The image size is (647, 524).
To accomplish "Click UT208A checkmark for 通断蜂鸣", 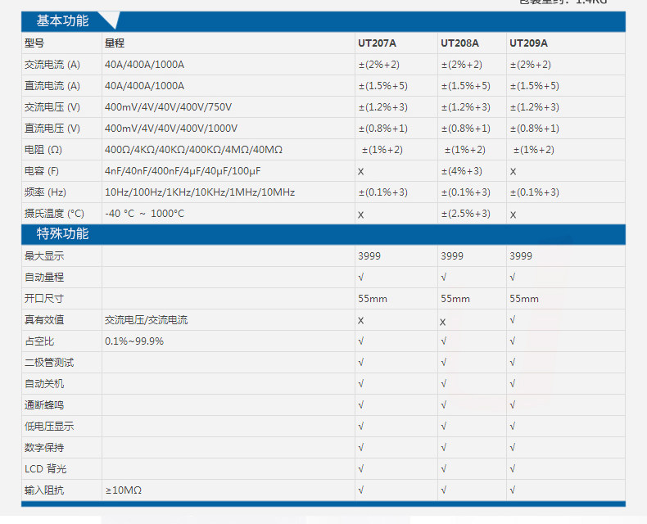I will coord(444,405).
